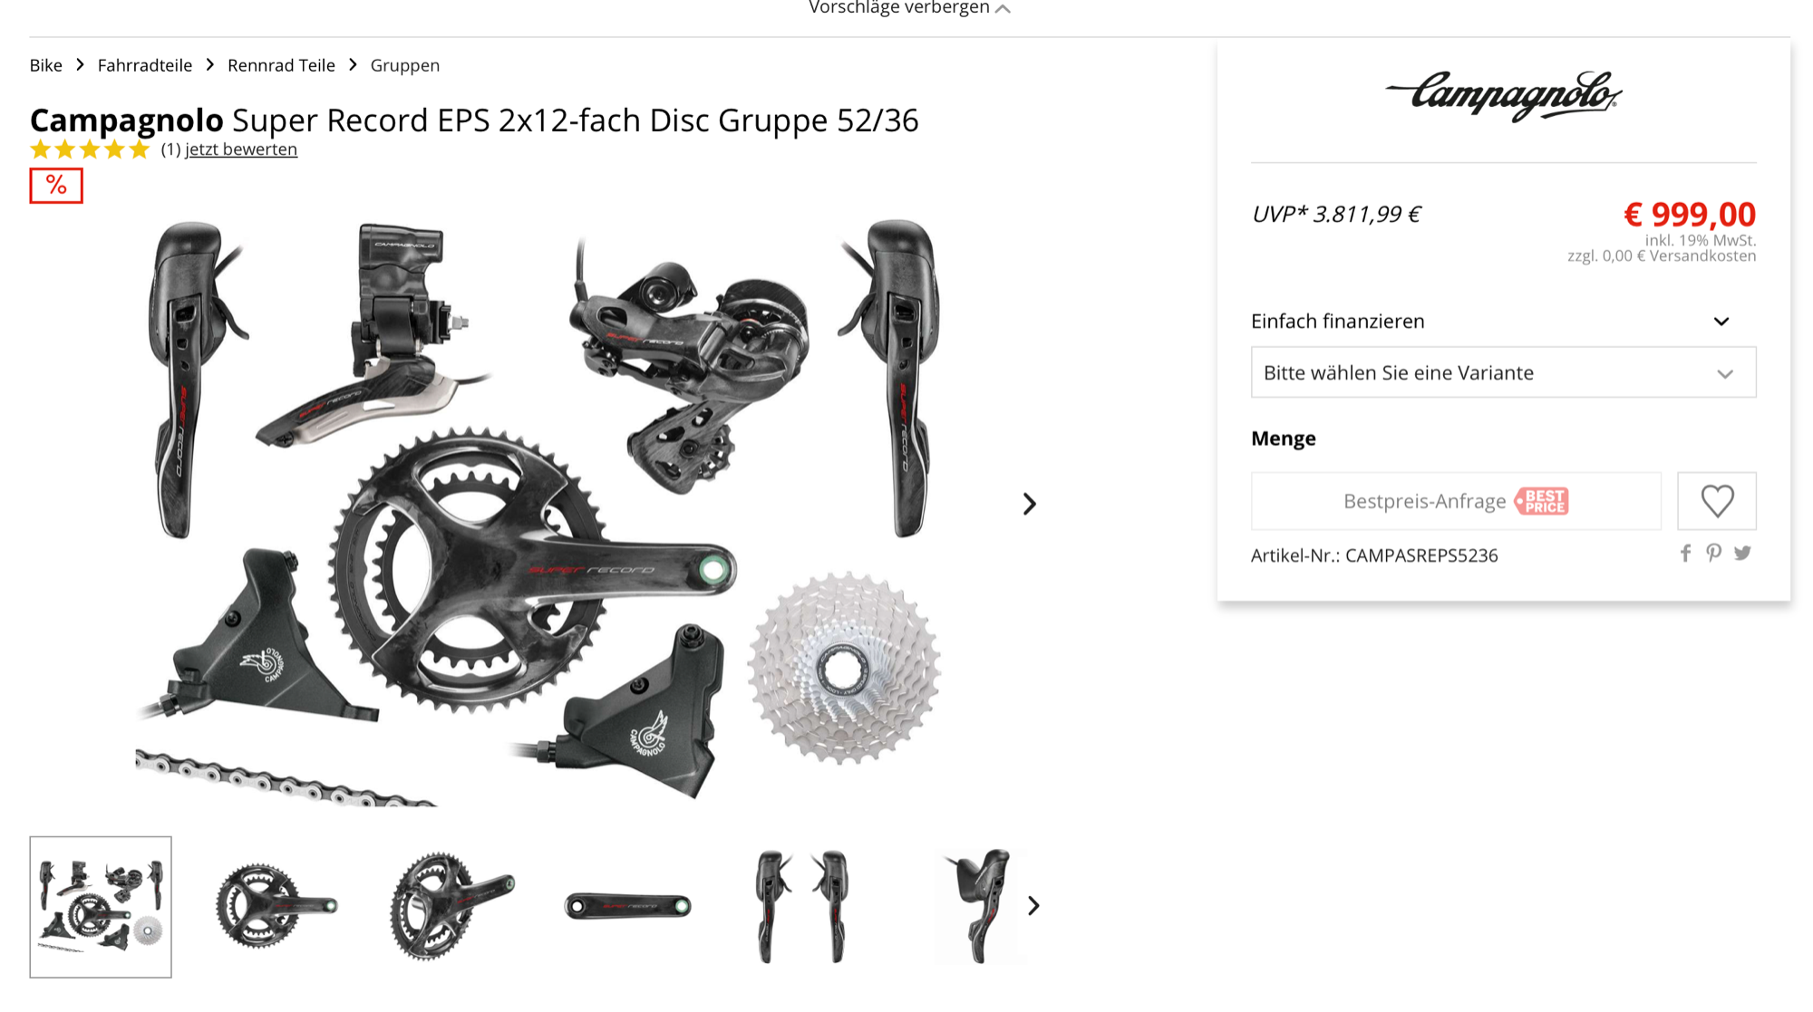Go to the Bike breadcrumb
Screen dimensions: 1813x1012
(x=46, y=65)
